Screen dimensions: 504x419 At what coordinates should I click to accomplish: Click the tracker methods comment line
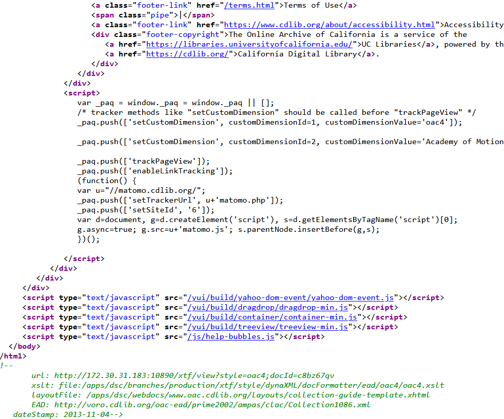coord(277,113)
